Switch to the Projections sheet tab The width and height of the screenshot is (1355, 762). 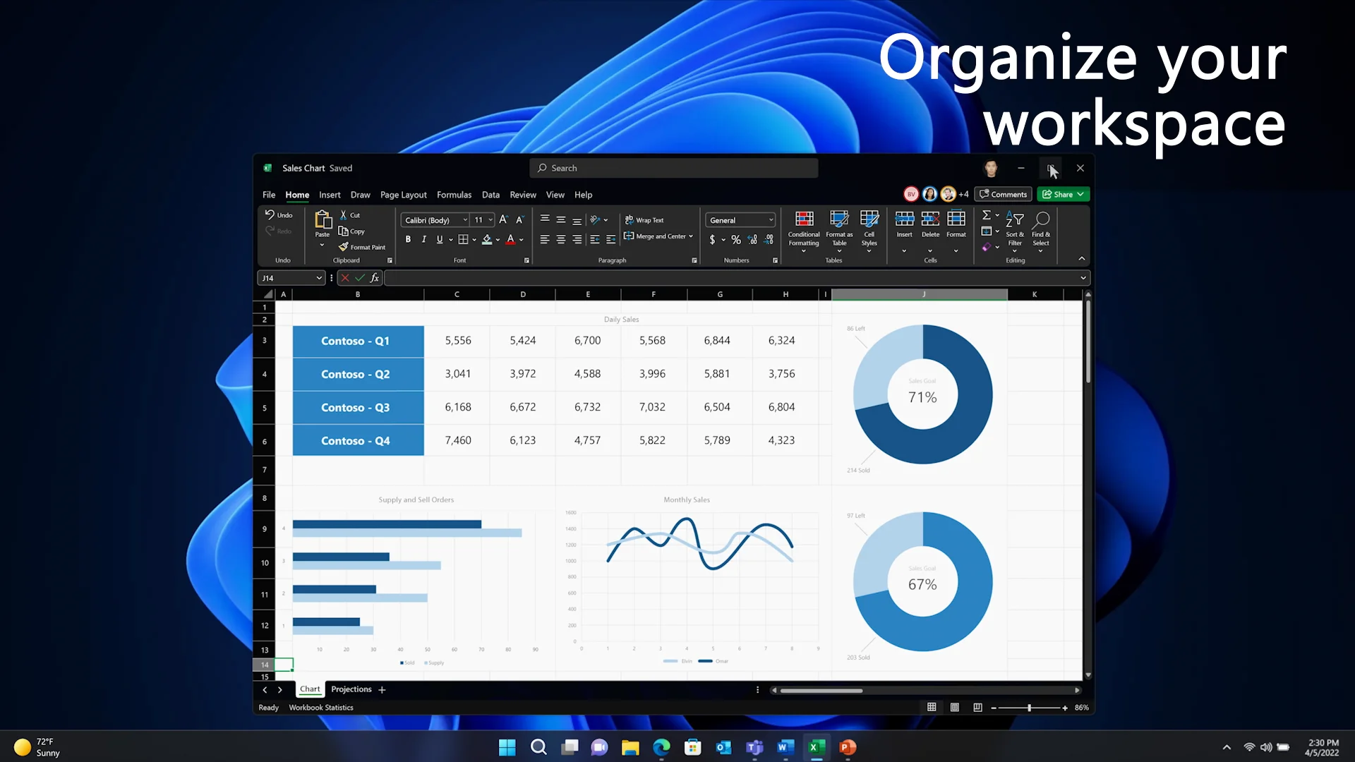tap(351, 689)
